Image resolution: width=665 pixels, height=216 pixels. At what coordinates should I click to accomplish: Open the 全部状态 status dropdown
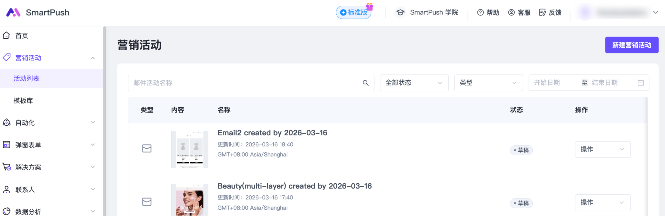pos(414,83)
